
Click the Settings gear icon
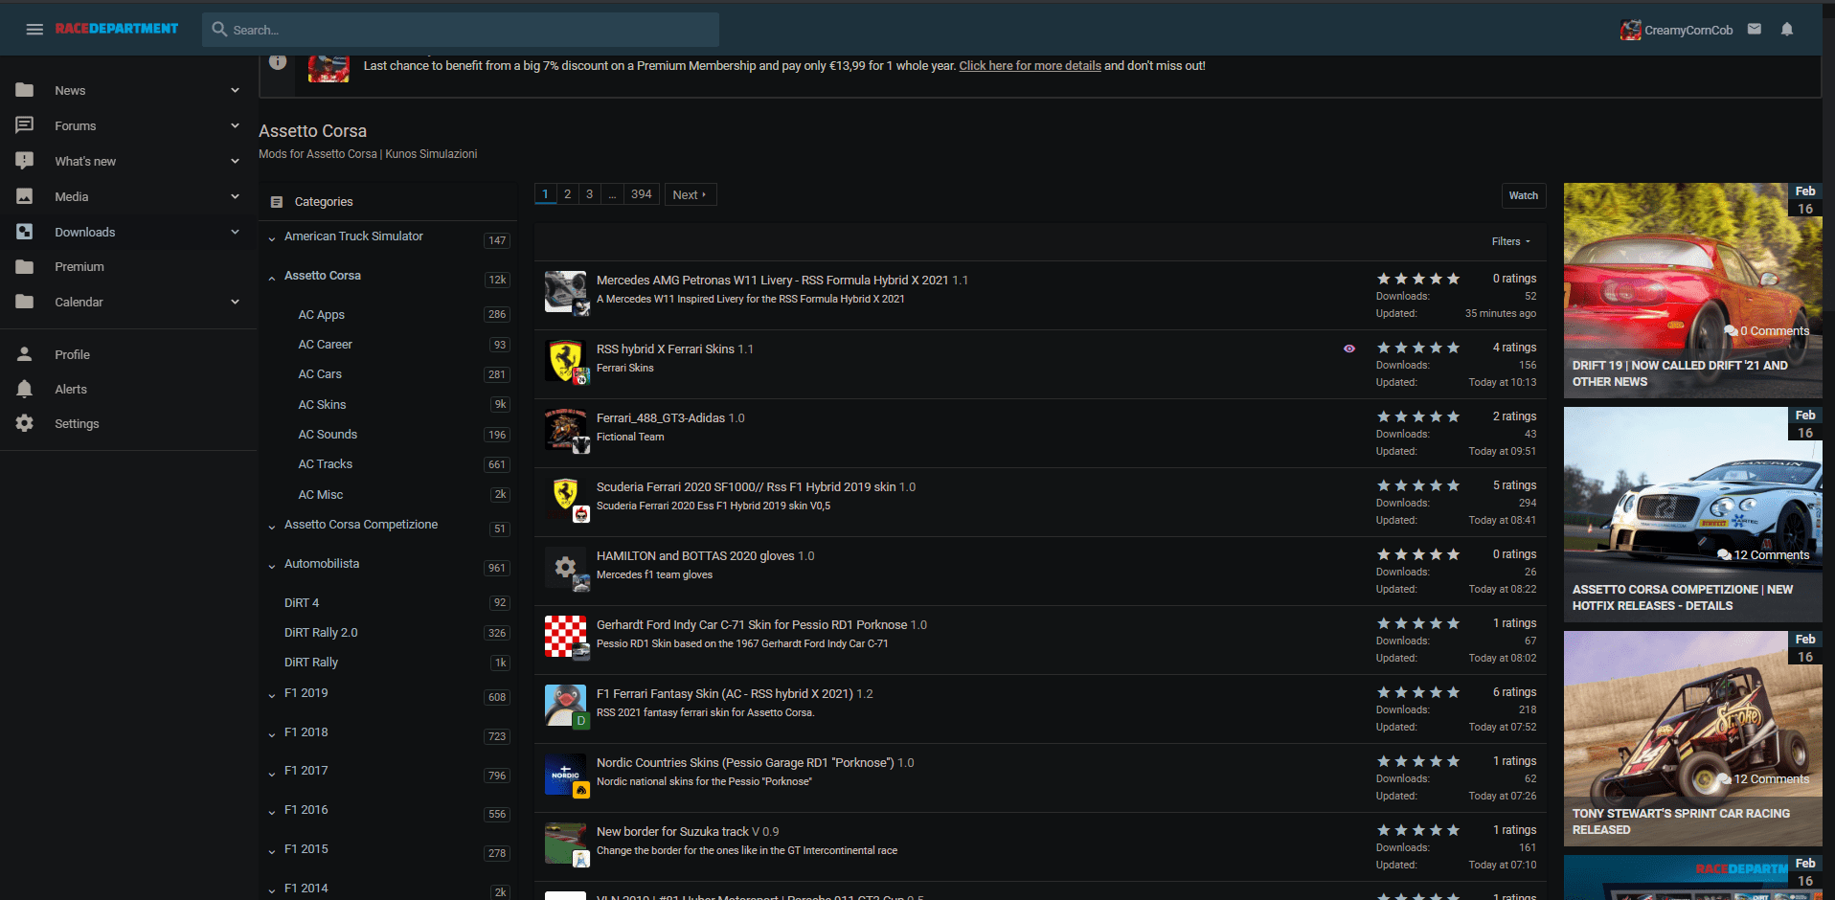(x=25, y=423)
